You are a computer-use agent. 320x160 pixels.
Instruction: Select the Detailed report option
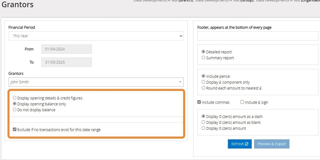click(203, 52)
